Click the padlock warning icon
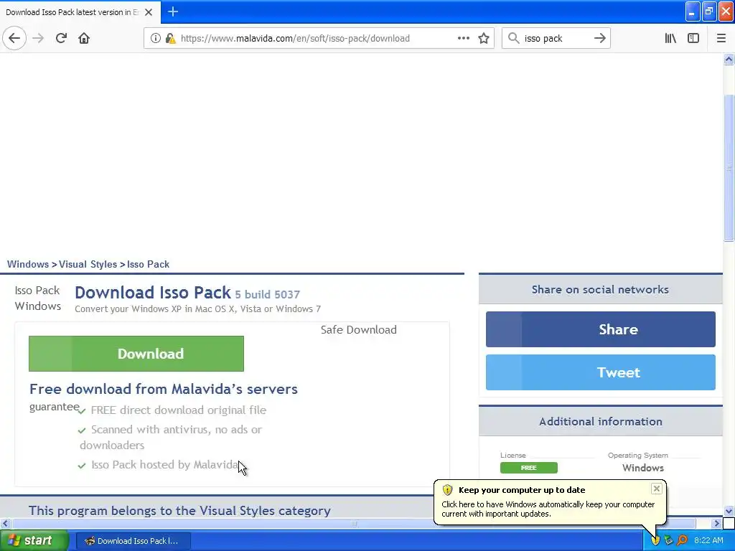Screen dimensions: 735x551 point(170,39)
